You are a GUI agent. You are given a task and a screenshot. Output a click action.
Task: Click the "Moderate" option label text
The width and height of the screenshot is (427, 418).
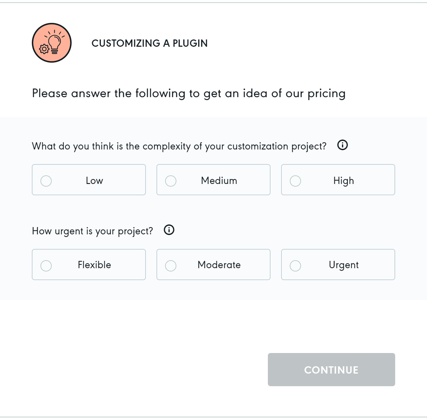(x=219, y=265)
